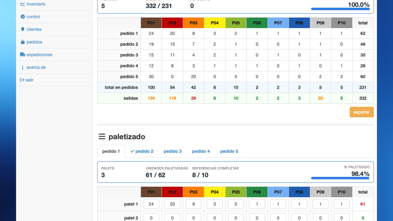The width and height of the screenshot is (393, 221).
Task: Click the control gauge icon in sidebar
Action: click(x=23, y=17)
